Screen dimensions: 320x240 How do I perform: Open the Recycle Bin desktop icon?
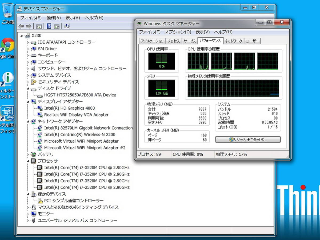click(7, 13)
